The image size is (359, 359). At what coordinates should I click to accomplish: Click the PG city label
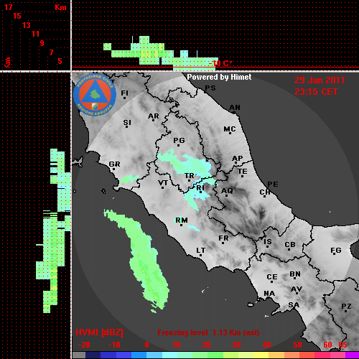pos(179,141)
